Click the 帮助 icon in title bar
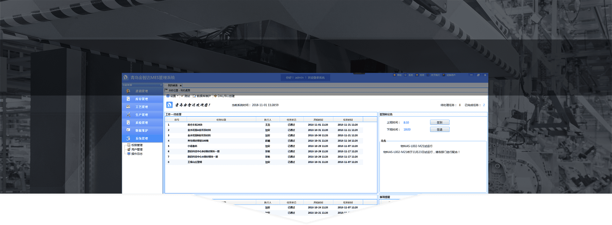 click(395, 75)
